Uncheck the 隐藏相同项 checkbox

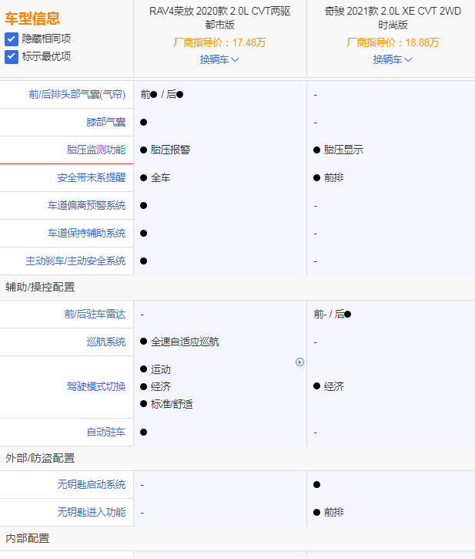click(12, 39)
